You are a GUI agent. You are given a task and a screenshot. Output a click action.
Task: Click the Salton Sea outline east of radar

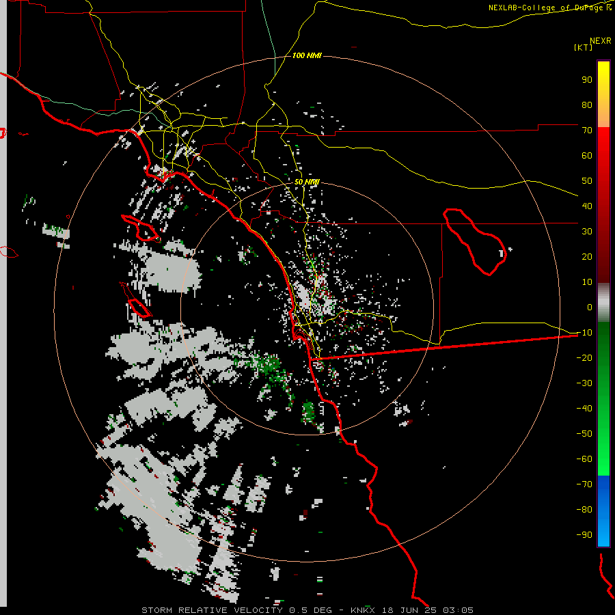tap(475, 242)
